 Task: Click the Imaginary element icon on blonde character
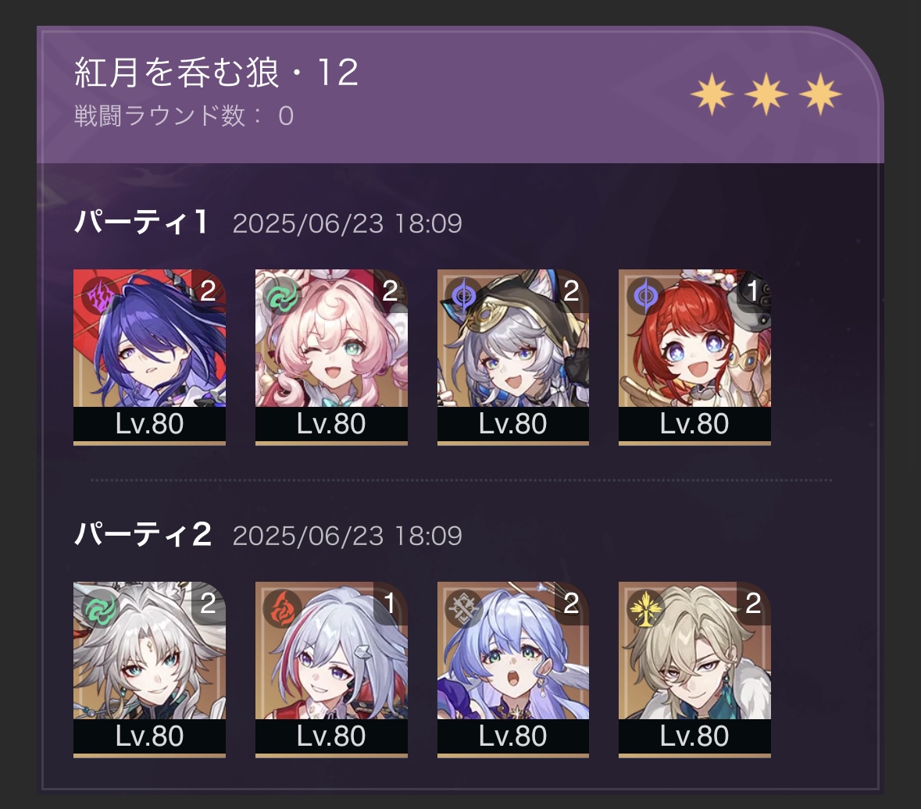(x=645, y=609)
